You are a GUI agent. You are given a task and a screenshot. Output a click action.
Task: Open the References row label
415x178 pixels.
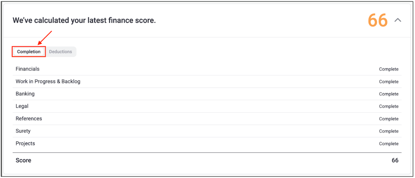click(29, 119)
